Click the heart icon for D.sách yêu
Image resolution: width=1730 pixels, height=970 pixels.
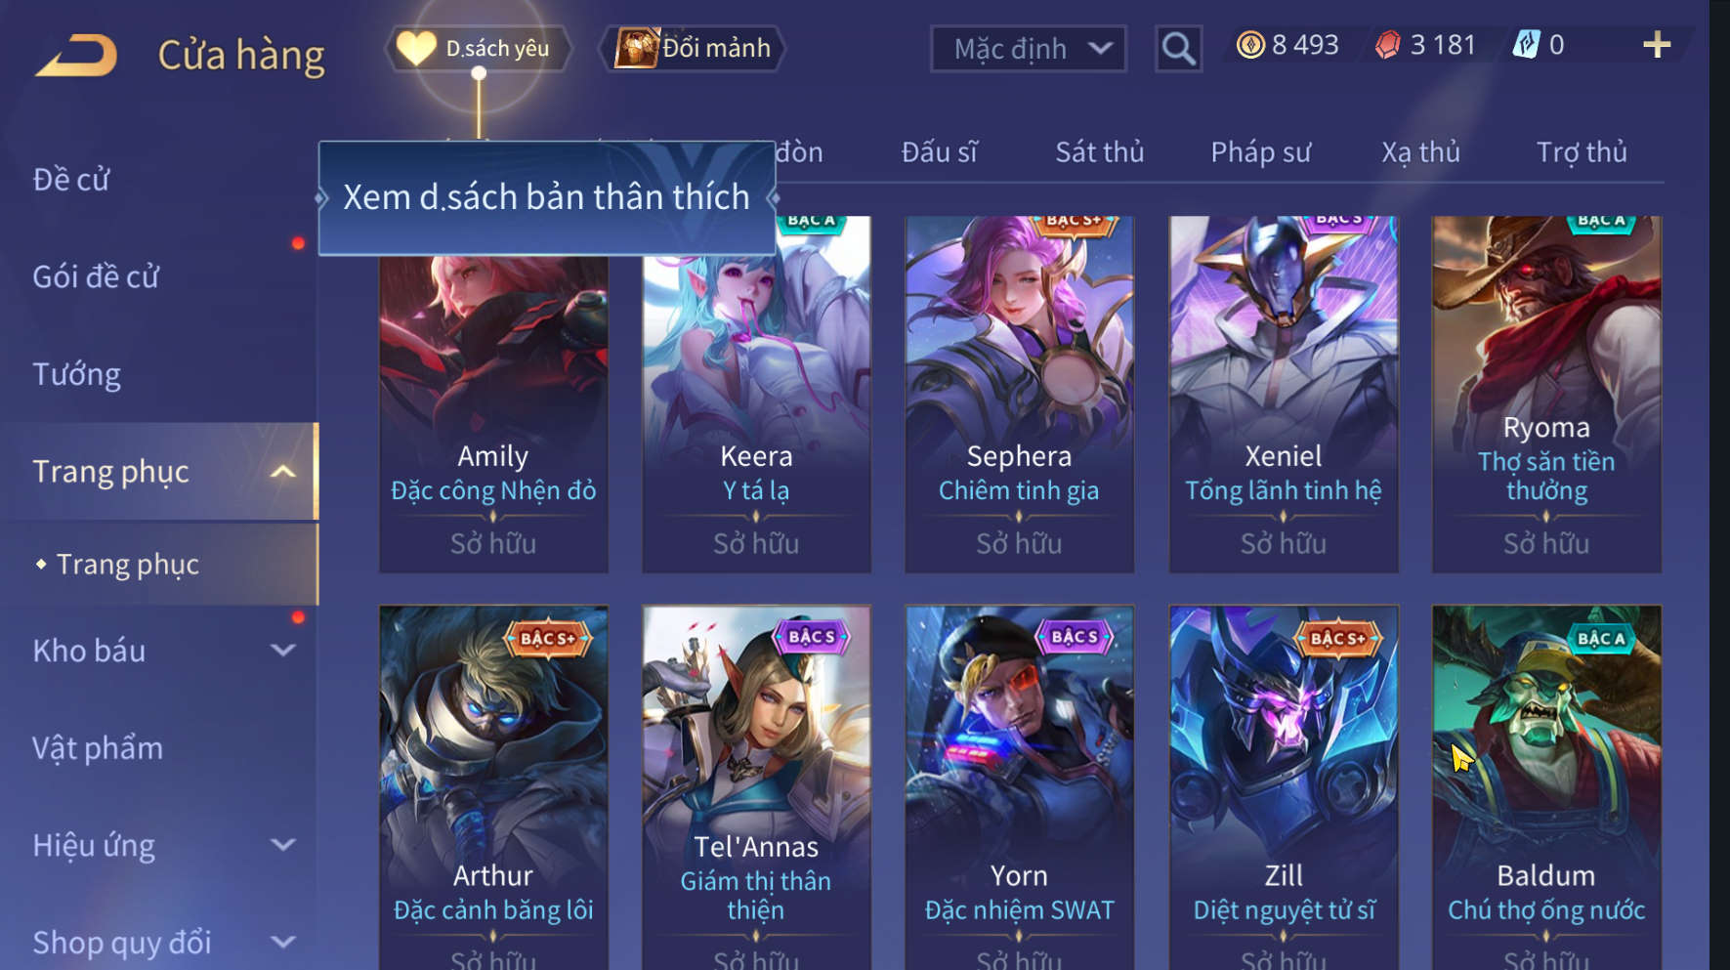coord(416,48)
